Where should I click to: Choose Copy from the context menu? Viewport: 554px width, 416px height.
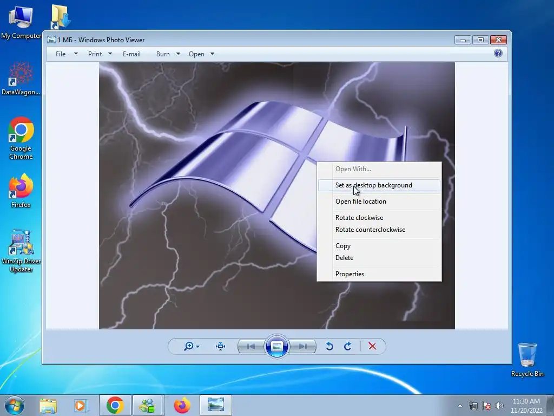pyautogui.click(x=379, y=246)
